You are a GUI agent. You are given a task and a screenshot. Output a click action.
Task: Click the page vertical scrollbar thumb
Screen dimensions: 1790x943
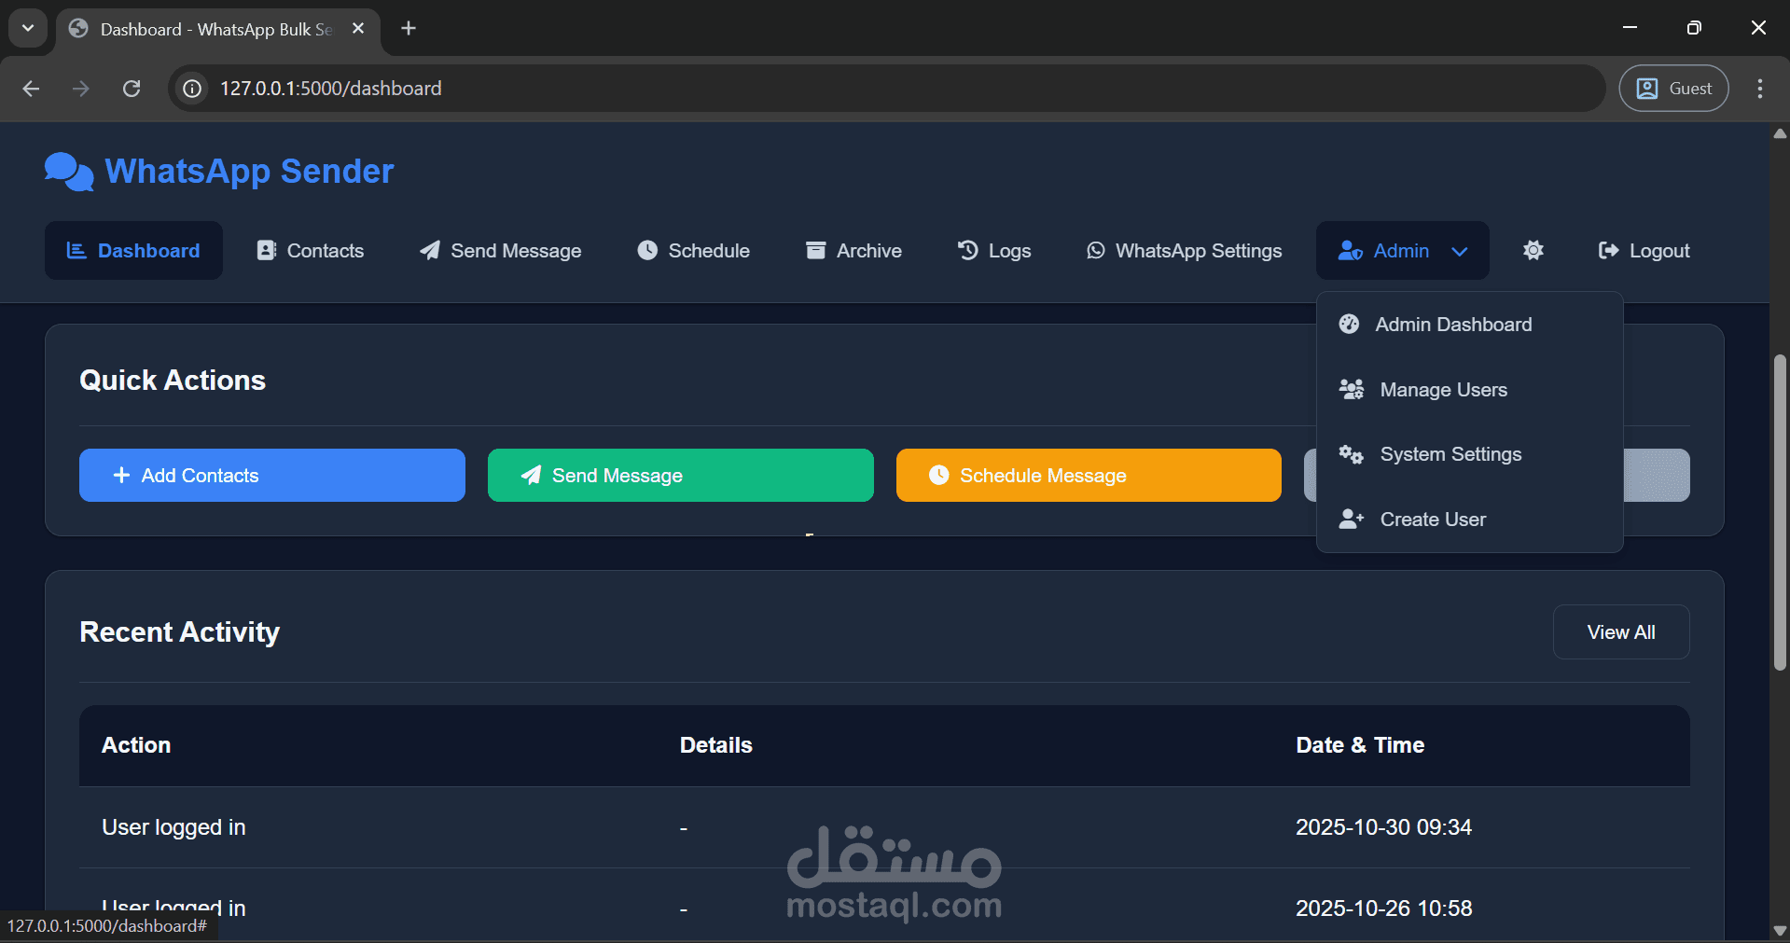(x=1780, y=512)
